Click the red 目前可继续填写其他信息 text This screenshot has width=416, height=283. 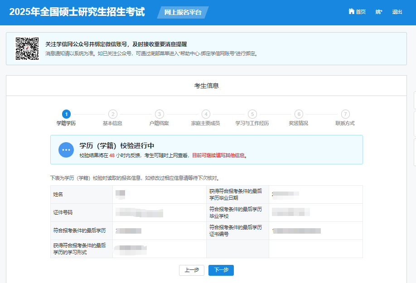218,155
